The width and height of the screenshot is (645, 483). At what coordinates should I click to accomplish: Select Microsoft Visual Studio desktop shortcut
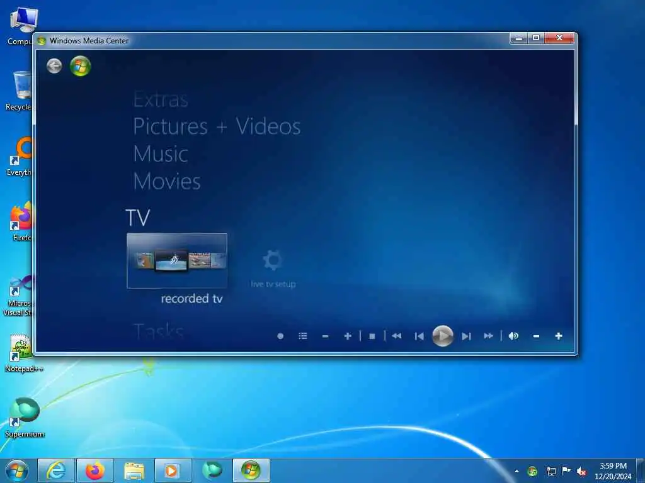pyautogui.click(x=18, y=296)
